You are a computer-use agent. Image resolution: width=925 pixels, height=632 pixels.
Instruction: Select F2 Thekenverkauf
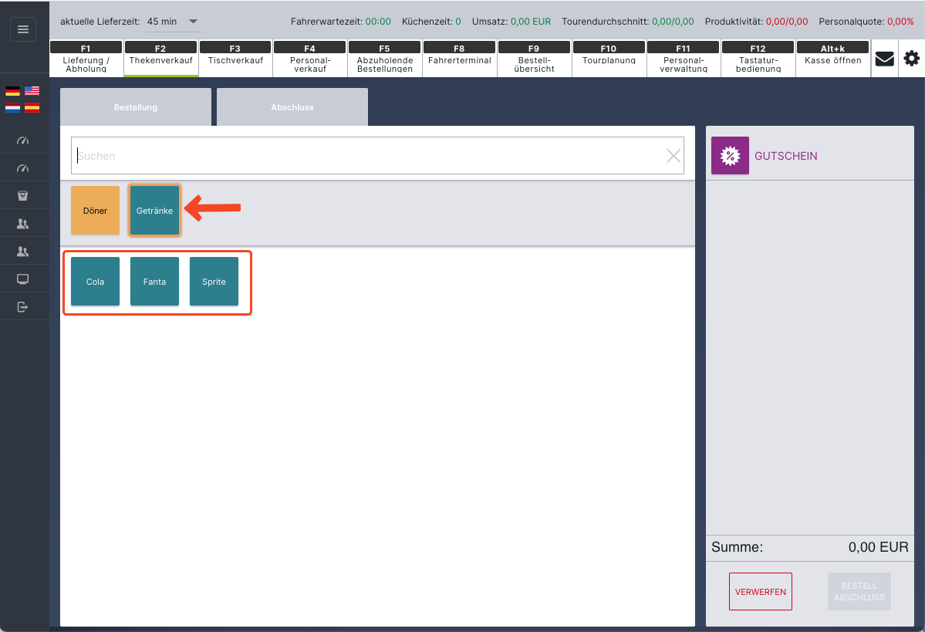point(160,58)
